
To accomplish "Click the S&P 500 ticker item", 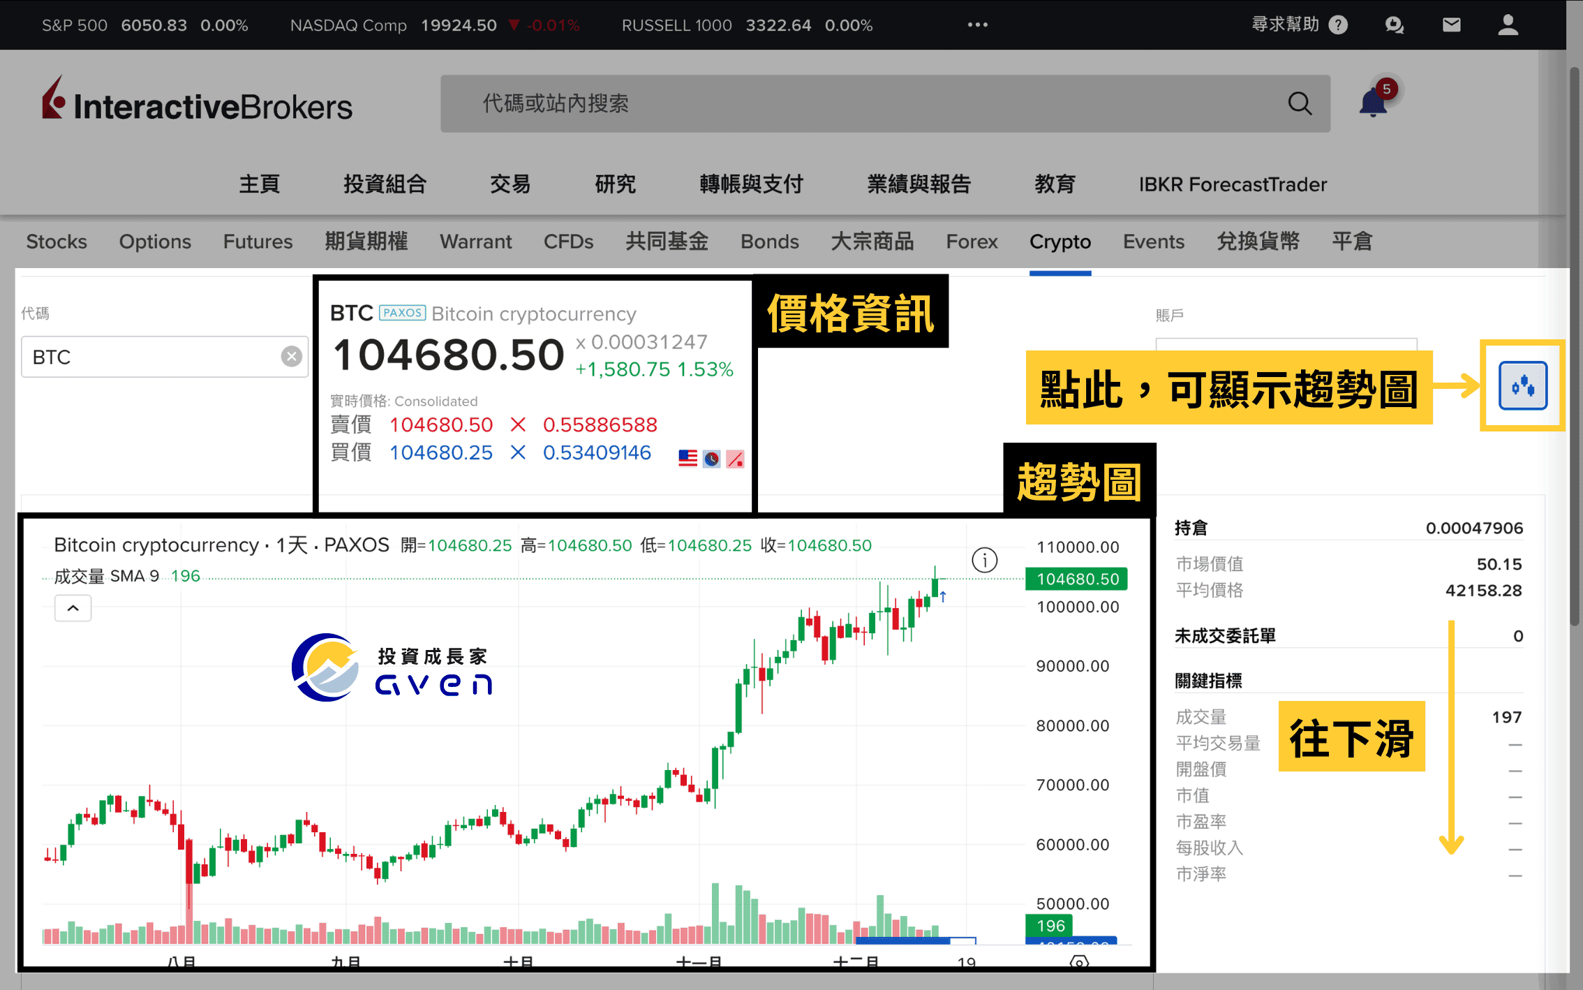I will [144, 25].
